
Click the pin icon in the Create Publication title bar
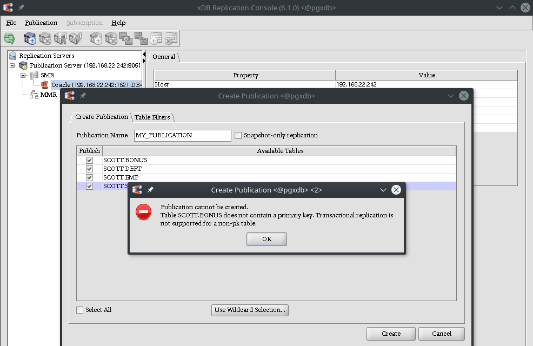(x=83, y=96)
